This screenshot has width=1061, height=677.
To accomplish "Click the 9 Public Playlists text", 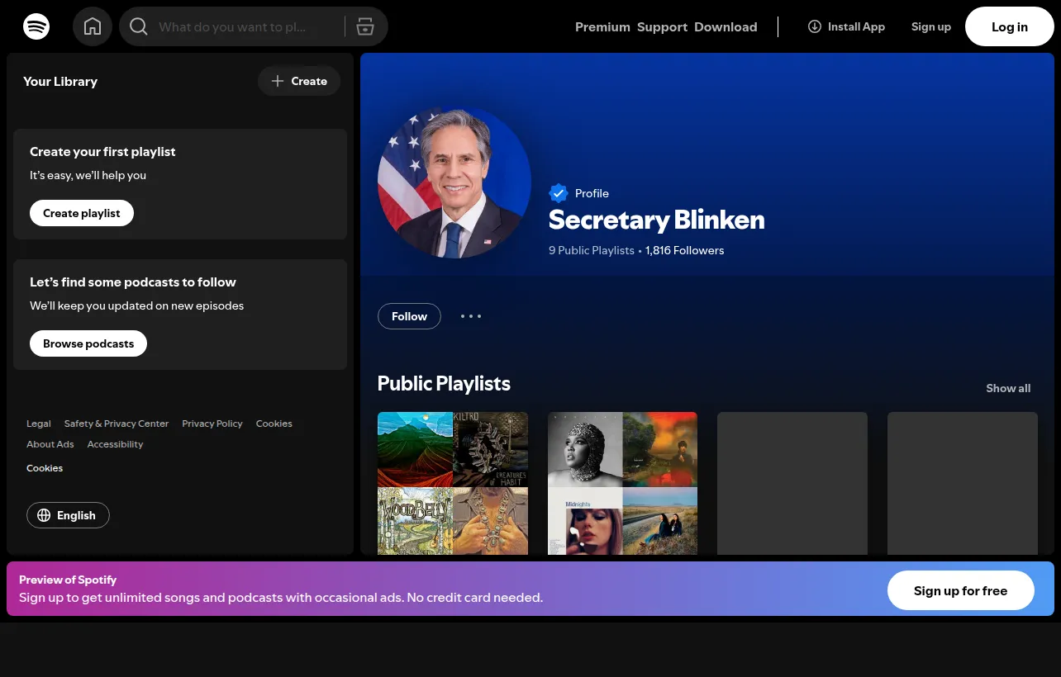I will click(592, 250).
